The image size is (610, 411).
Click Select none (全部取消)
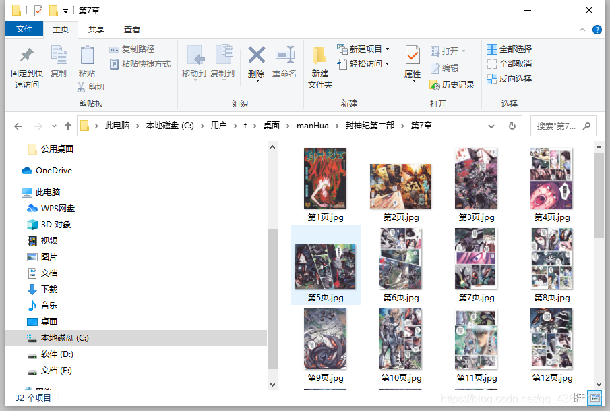(x=509, y=64)
